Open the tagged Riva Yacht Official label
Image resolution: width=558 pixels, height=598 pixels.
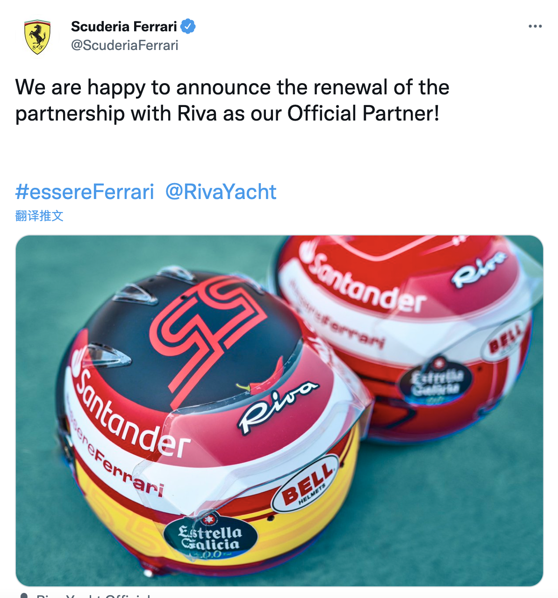[x=93, y=596]
